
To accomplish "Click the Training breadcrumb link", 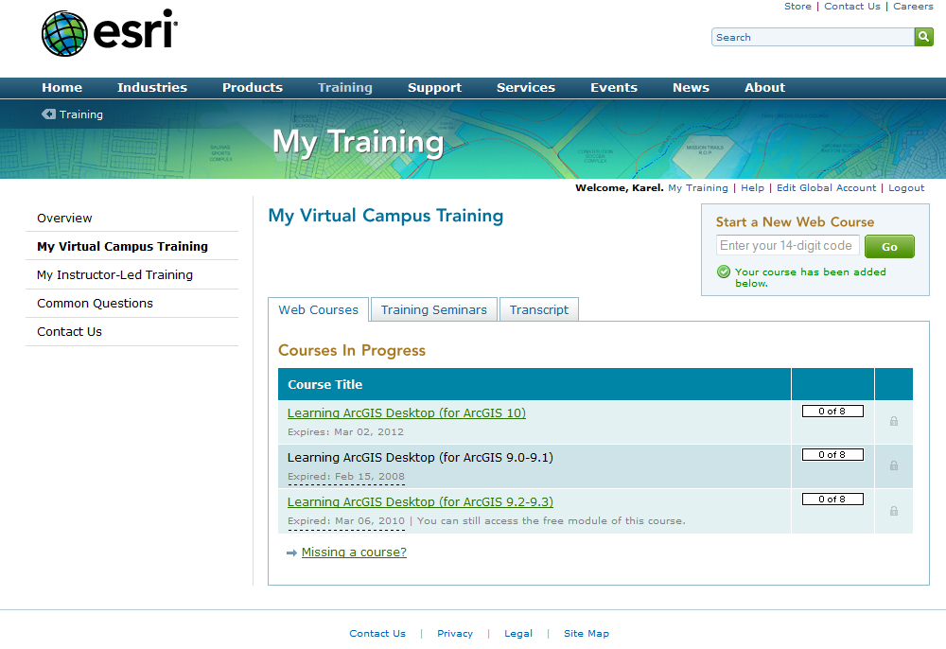I will [x=80, y=114].
